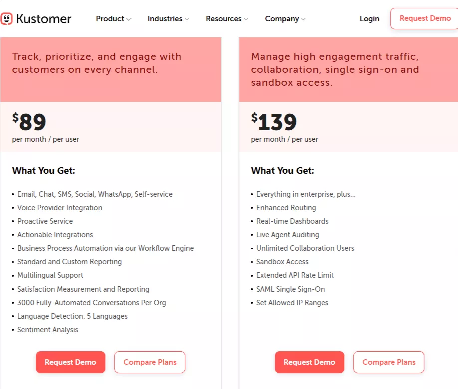
Task: Click Compare Plans under the $139 plan
Action: [389, 362]
